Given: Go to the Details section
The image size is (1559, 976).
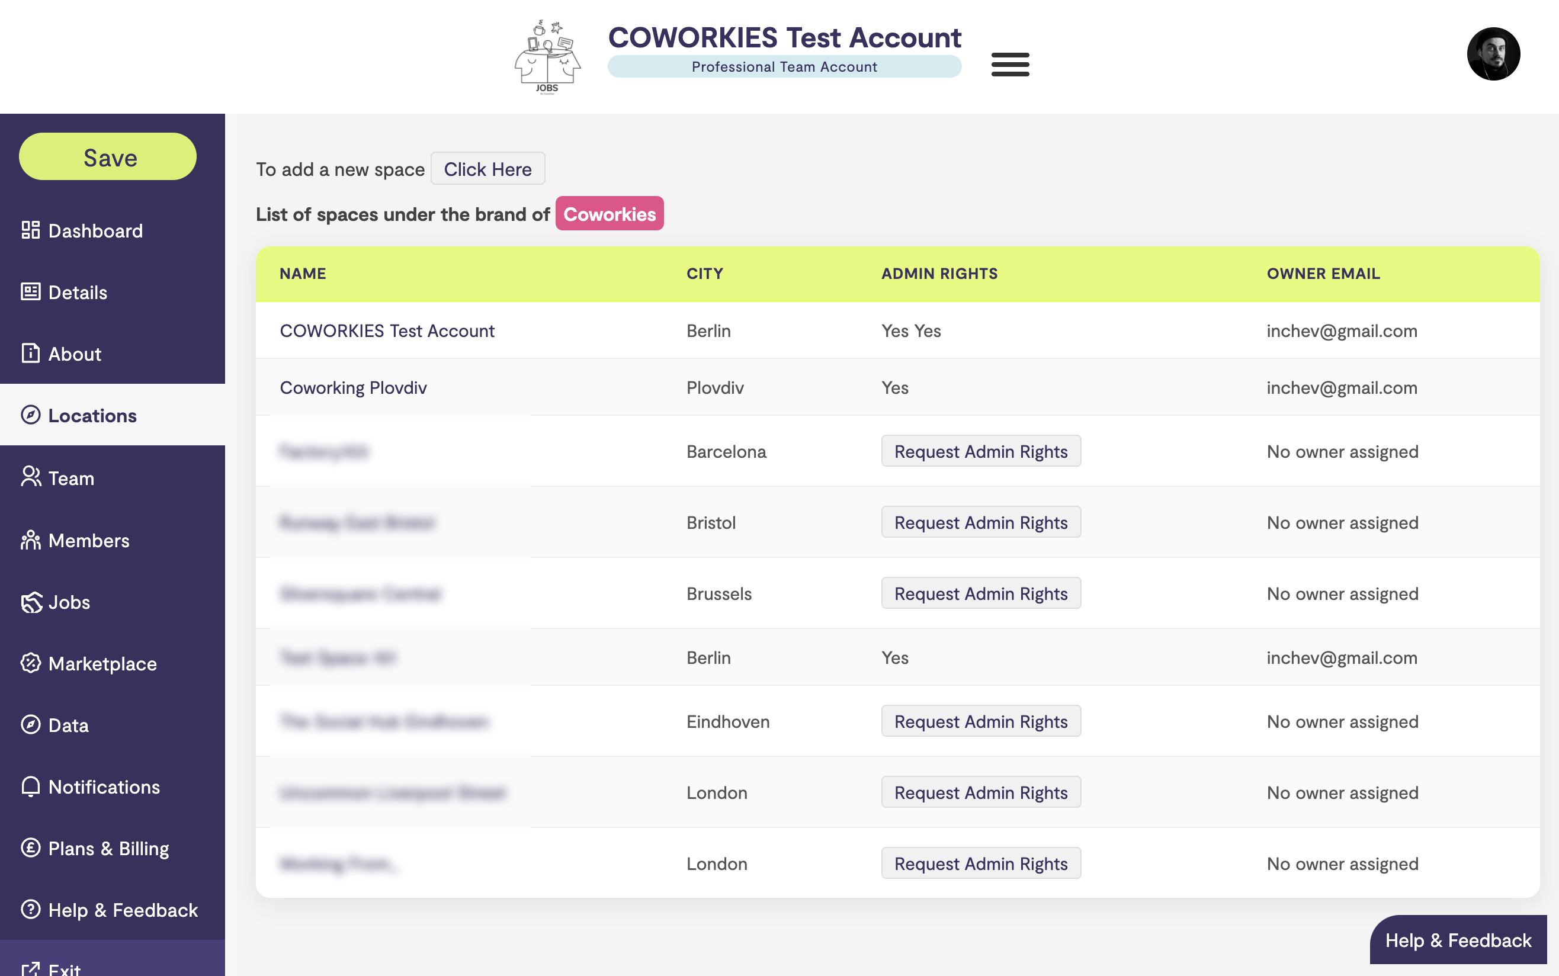Looking at the screenshot, I should pos(78,293).
